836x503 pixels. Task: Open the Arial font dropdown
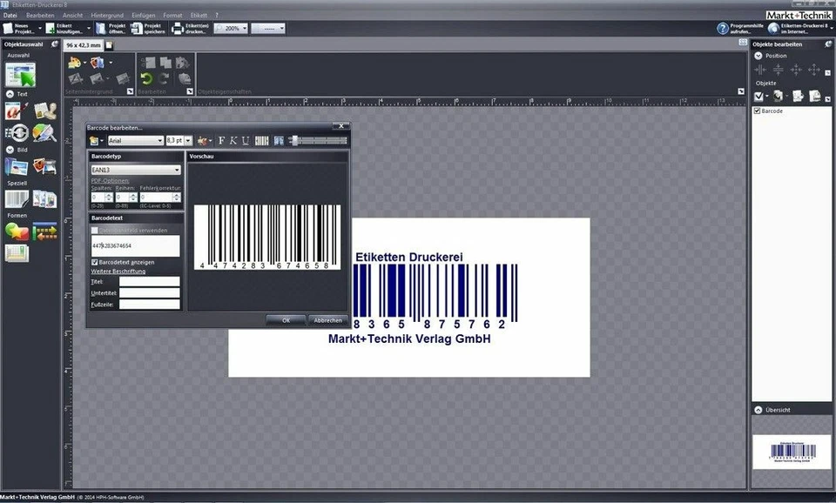[160, 139]
